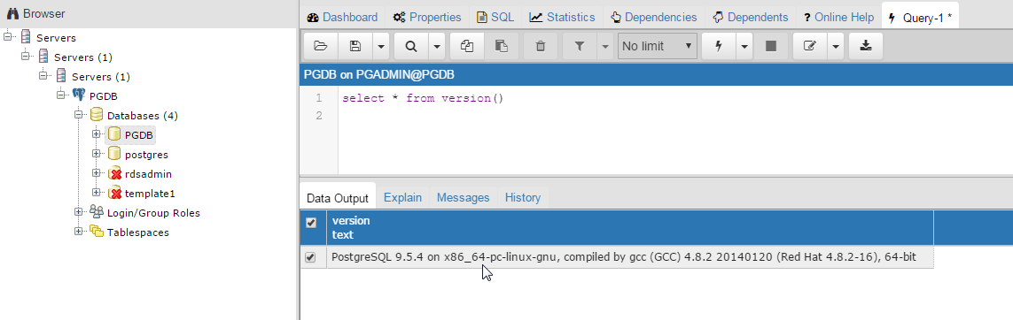Switch to the Explain tab

[x=402, y=198]
